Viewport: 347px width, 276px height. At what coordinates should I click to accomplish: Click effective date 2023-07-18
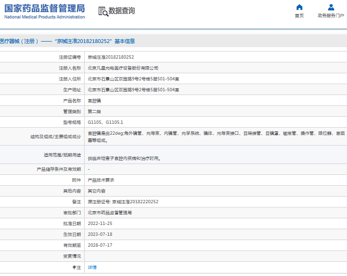click(100, 234)
